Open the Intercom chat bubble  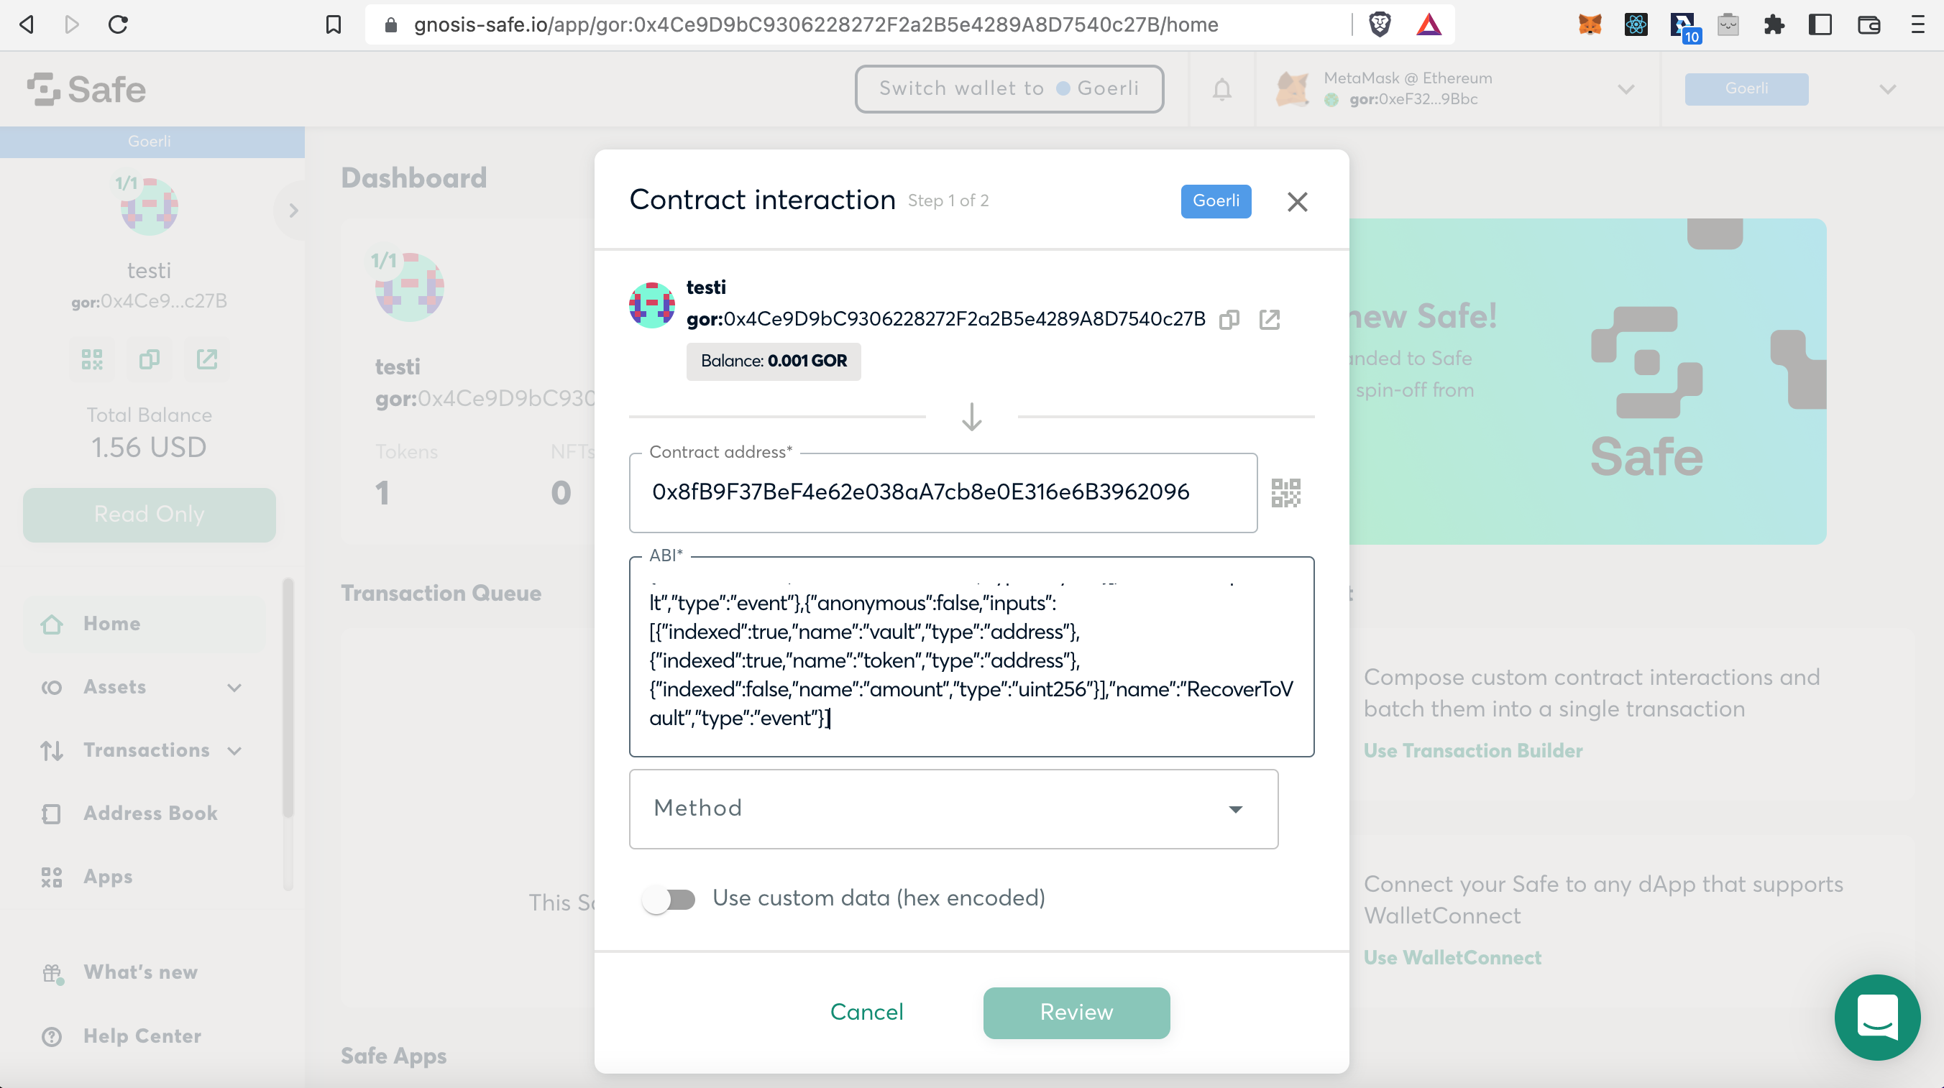coord(1878,1017)
